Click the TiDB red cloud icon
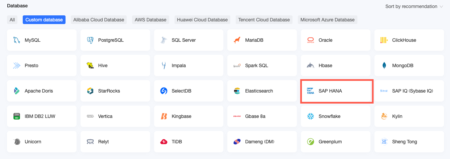The image size is (450, 159). click(163, 142)
